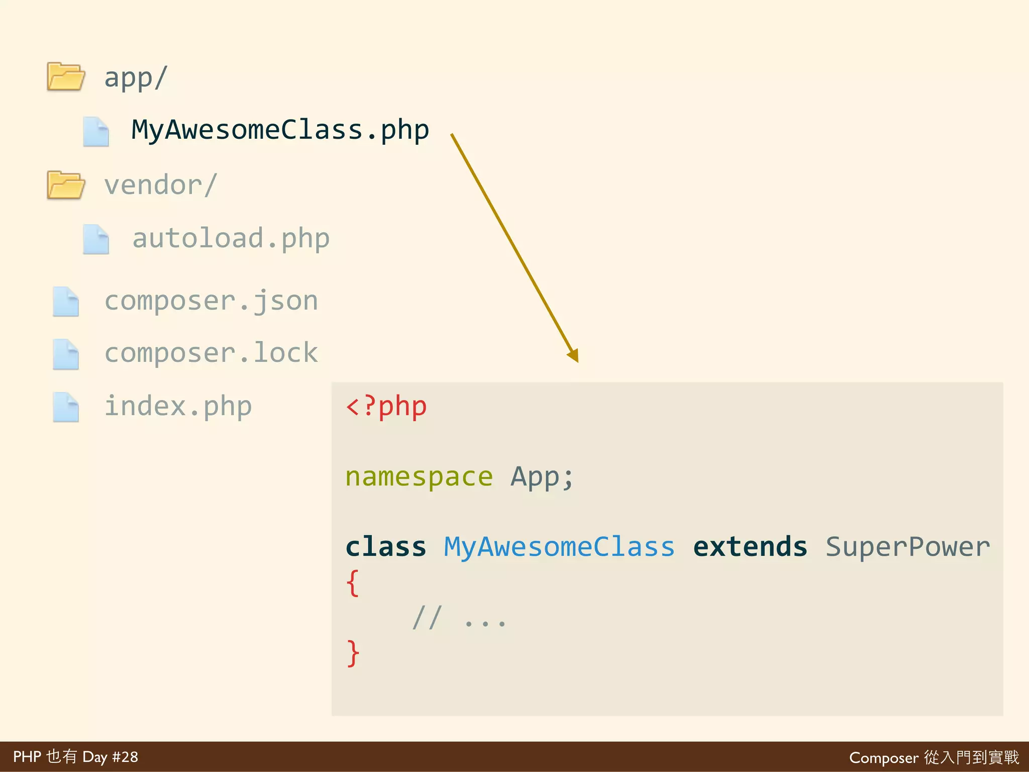Select the app/ folder name
This screenshot has width=1029, height=772.
(136, 78)
